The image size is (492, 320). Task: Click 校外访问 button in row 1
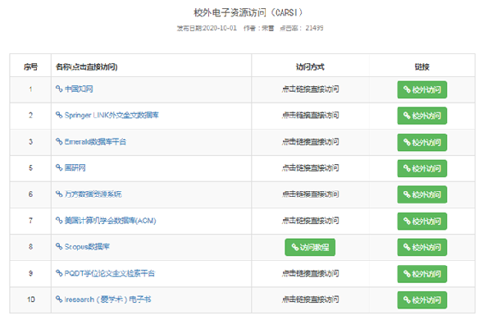422,89
